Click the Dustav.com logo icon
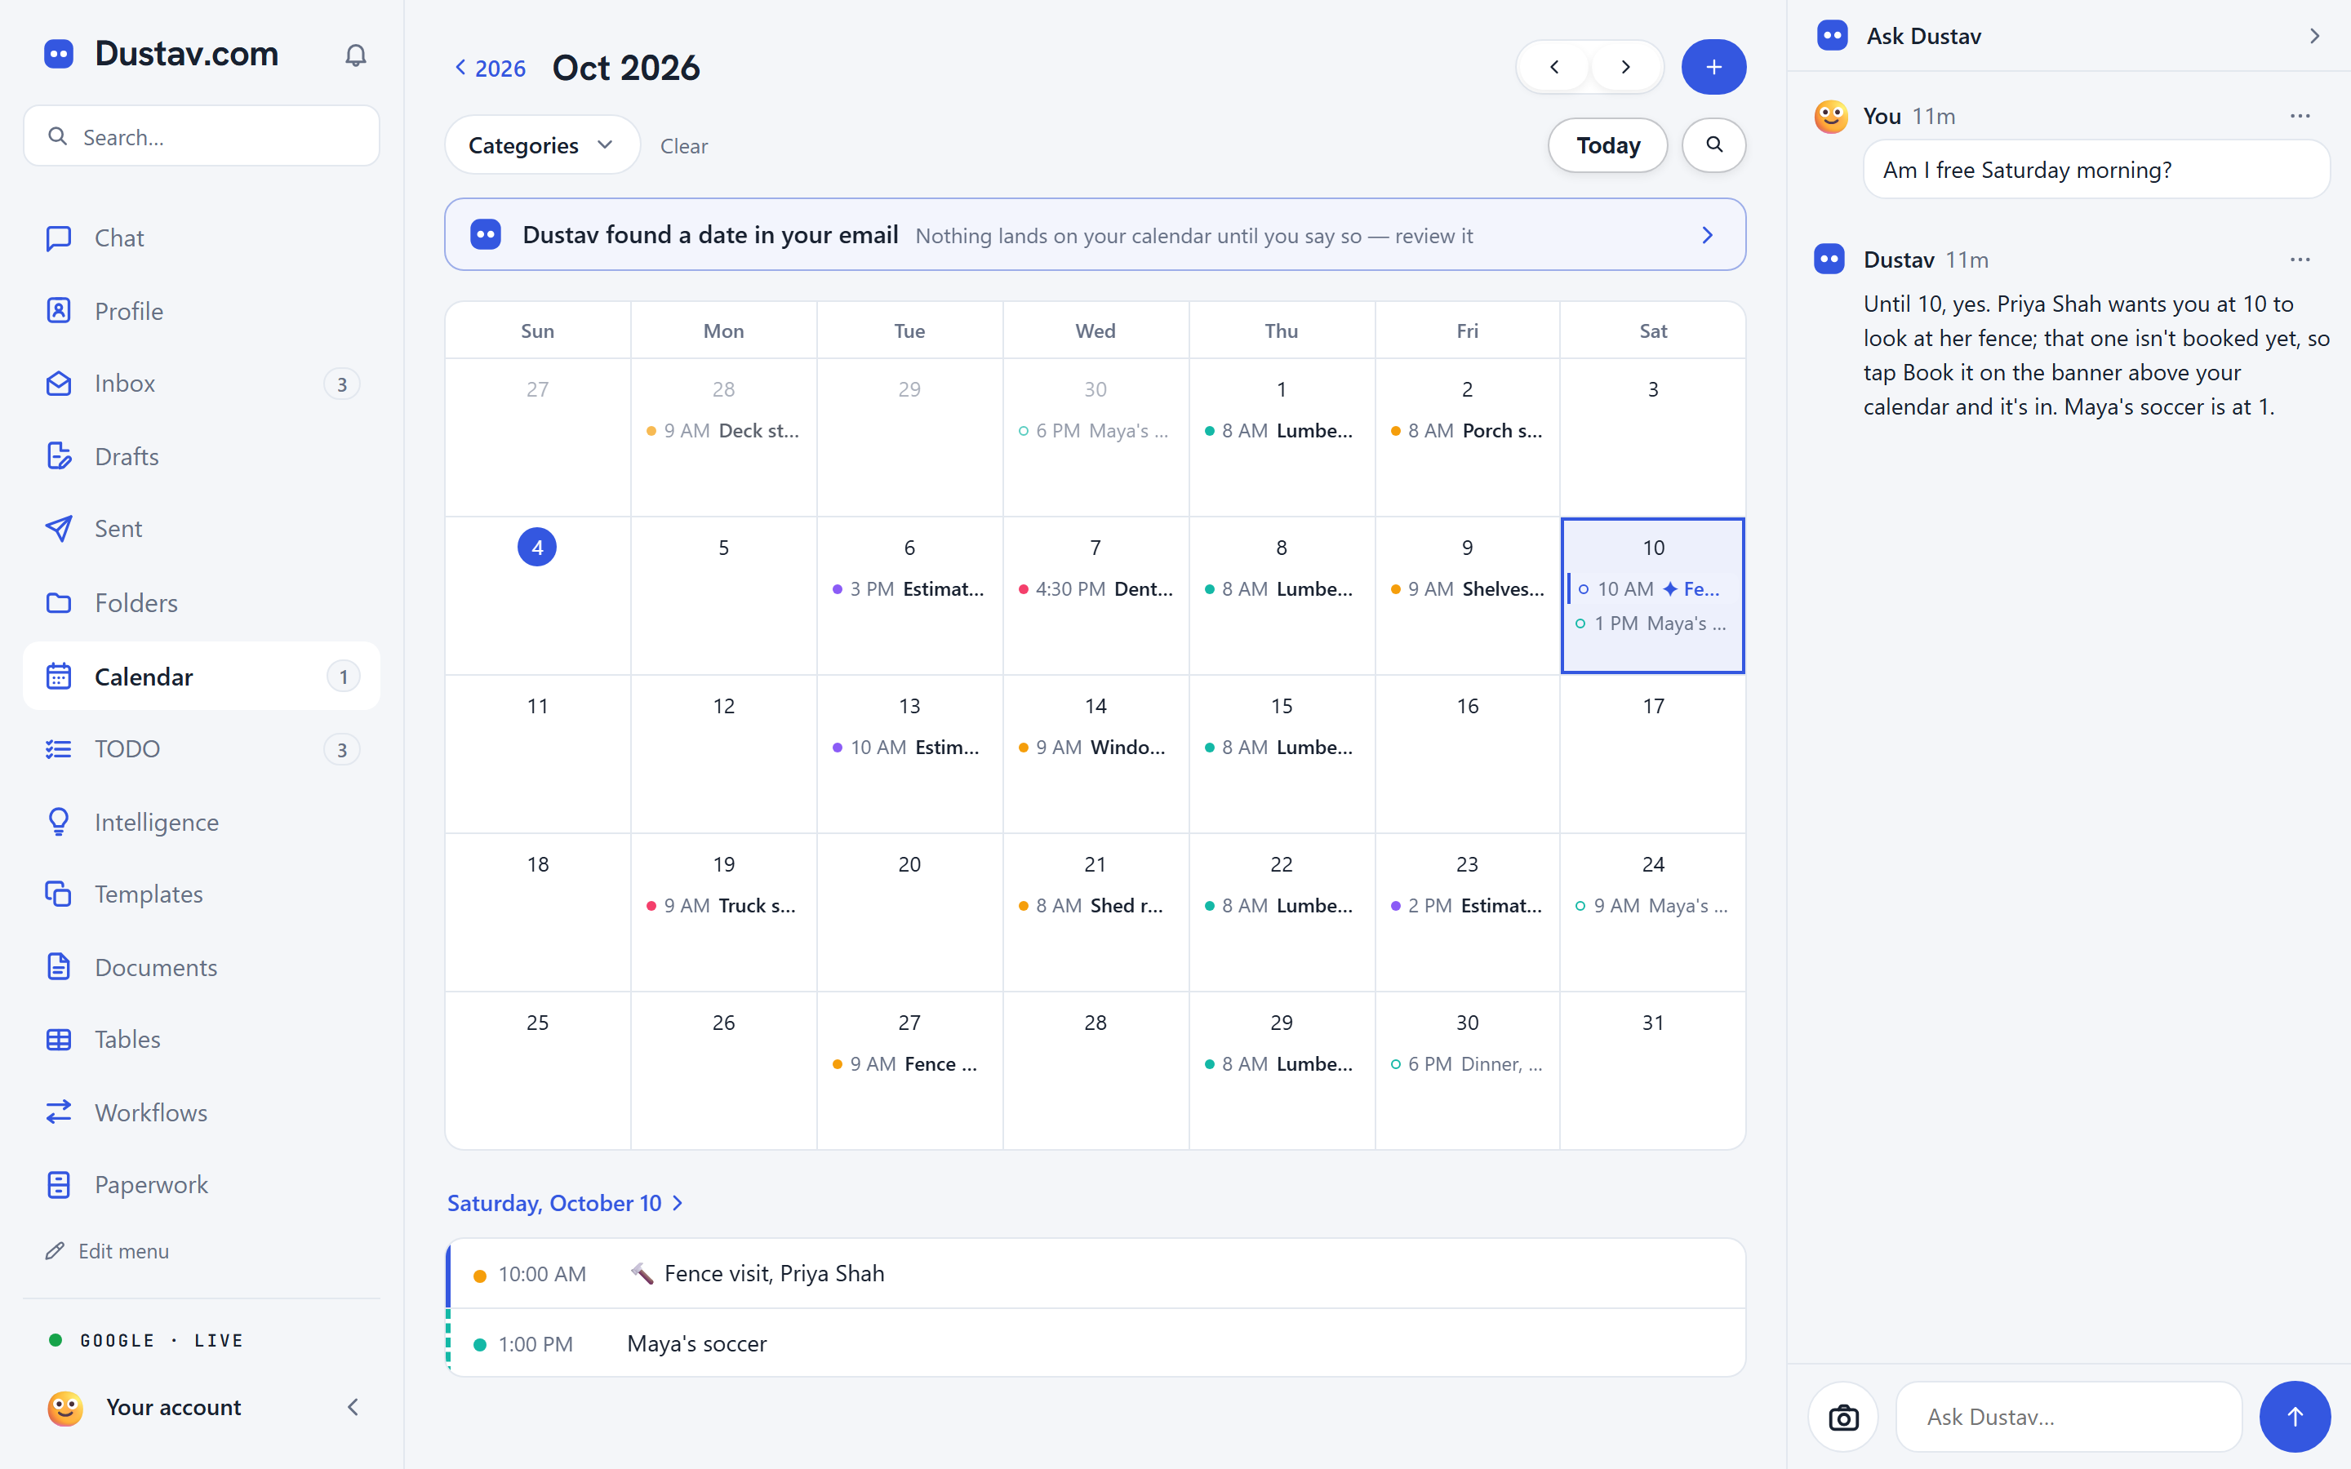The width and height of the screenshot is (2351, 1469). [x=58, y=53]
